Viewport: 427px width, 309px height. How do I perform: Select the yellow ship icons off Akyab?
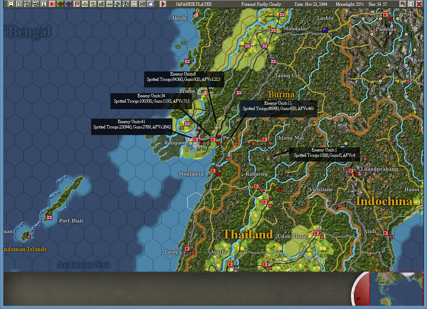tap(181, 44)
